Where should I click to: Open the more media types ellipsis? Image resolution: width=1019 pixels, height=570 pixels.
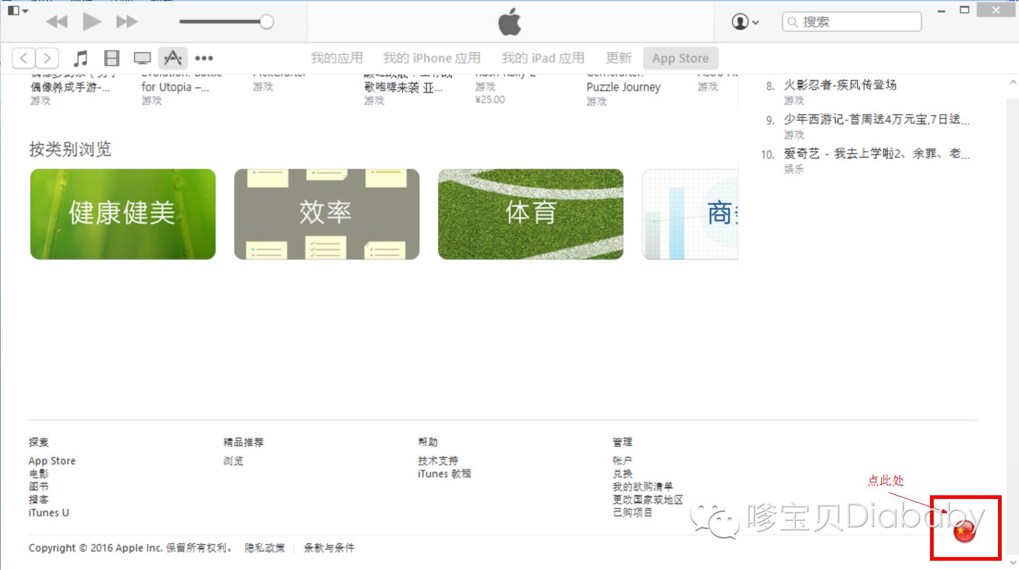click(x=204, y=58)
